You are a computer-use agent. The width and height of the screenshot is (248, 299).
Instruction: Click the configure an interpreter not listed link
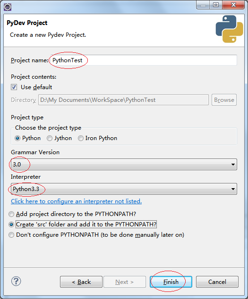click(76, 201)
